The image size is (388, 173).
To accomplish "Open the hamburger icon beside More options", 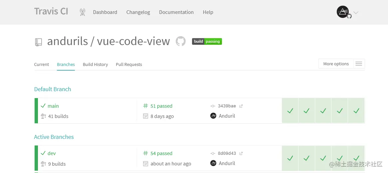I will tap(359, 64).
